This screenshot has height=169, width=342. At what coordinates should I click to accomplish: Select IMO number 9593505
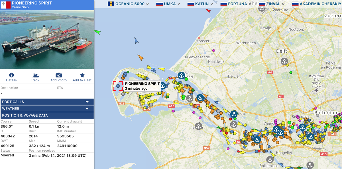pos(65,136)
